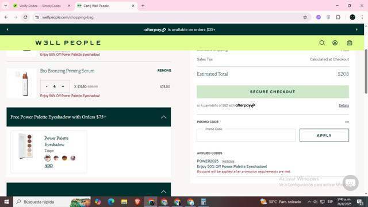Increase Bio Bronzing Priming Serum quantity

tap(63, 87)
